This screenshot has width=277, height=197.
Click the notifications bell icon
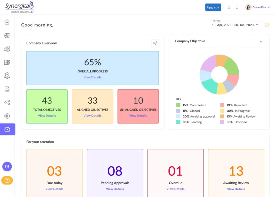(237, 7)
